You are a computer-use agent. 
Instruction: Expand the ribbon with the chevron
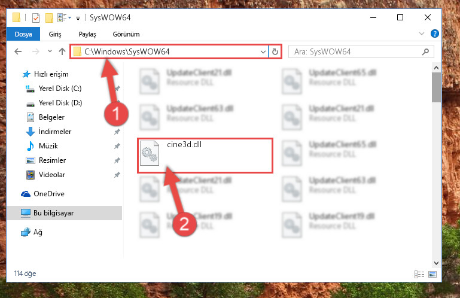click(x=422, y=34)
